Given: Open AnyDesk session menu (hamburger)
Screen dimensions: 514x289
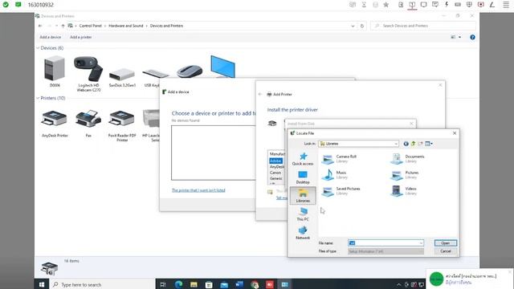Looking at the screenshot, I should coord(506,5).
